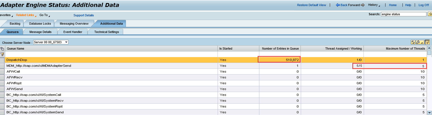The height and width of the screenshot is (115, 432).
Task: Select the AFWRecv queue row
Action: pos(213,77)
